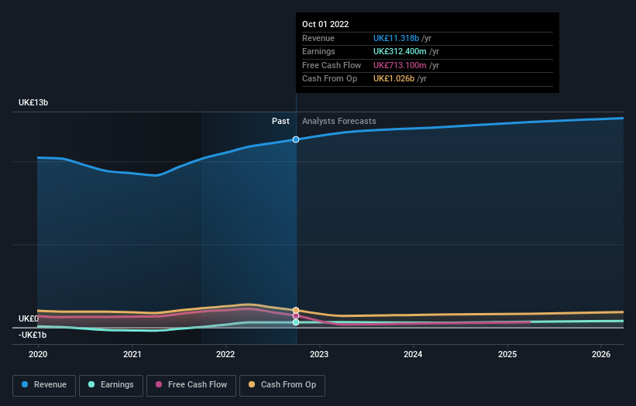
Task: Click the Oct 01 2022 tooltip date
Action: 325,24
